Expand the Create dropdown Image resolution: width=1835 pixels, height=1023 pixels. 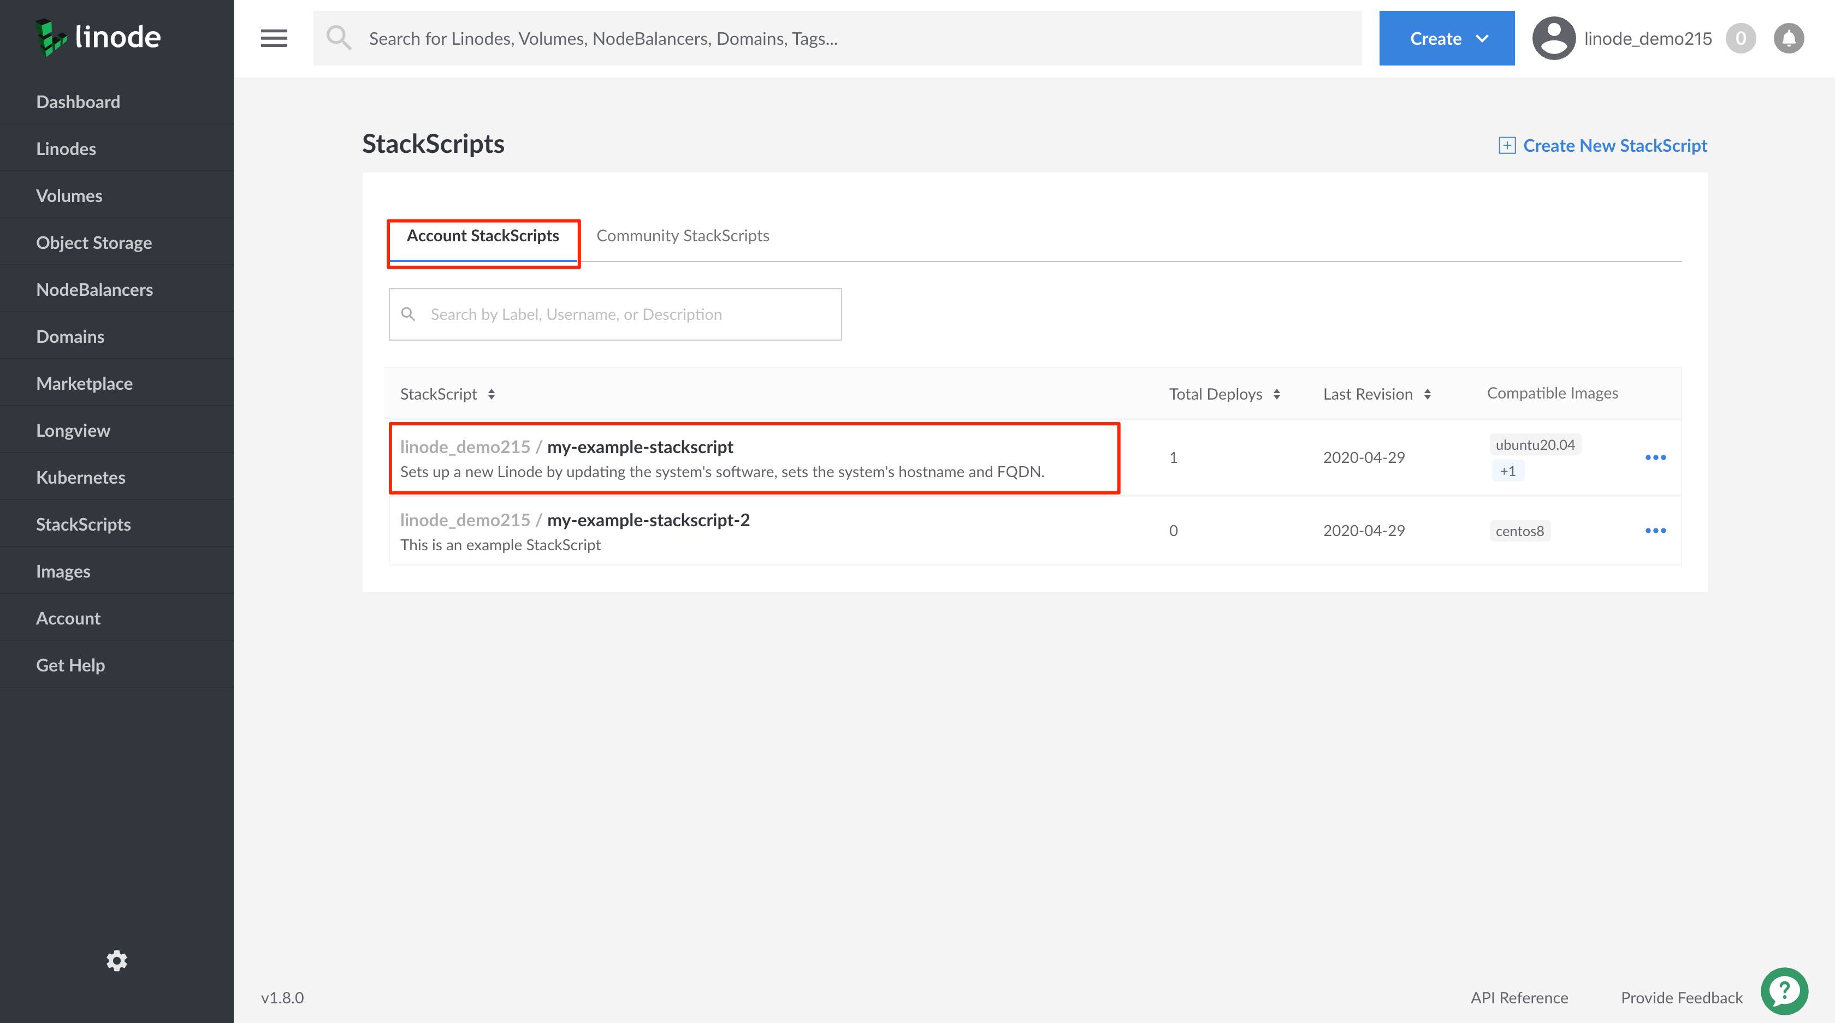point(1446,38)
